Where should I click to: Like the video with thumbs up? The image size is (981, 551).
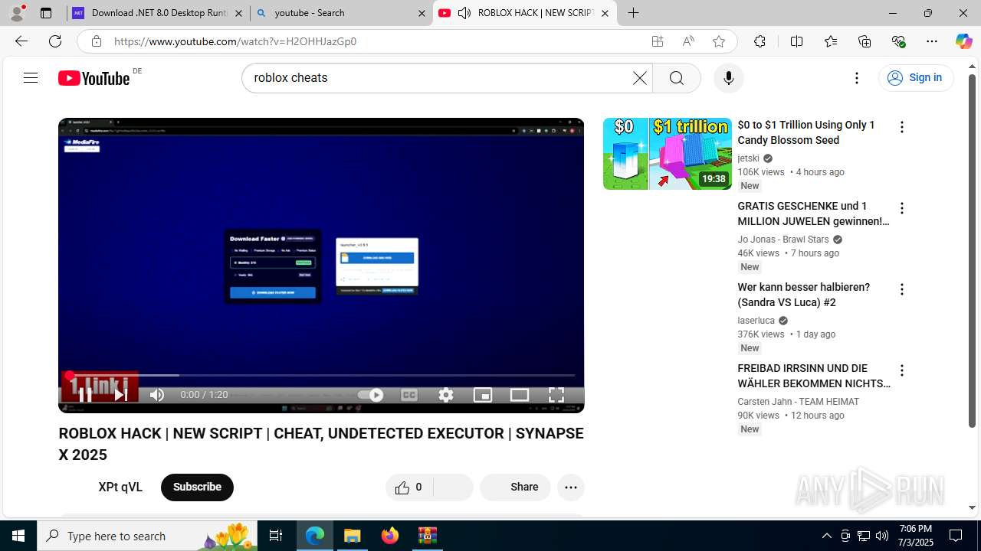coord(409,487)
